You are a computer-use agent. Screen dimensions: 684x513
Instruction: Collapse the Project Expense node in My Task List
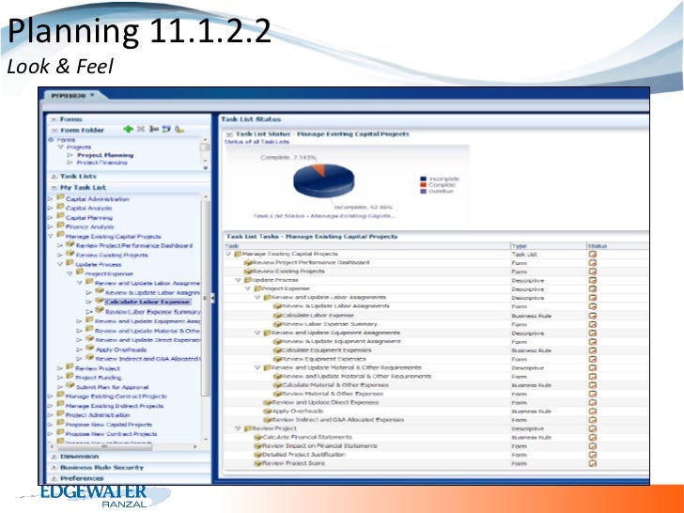click(70, 274)
